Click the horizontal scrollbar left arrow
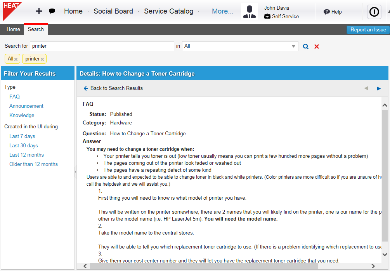This screenshot has width=390, height=271. [x=85, y=266]
